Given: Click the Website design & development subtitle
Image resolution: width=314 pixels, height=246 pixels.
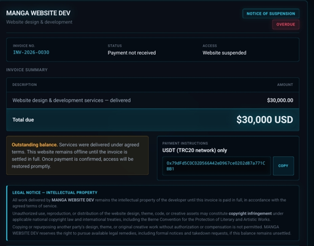Looking at the screenshot, I should (39, 22).
